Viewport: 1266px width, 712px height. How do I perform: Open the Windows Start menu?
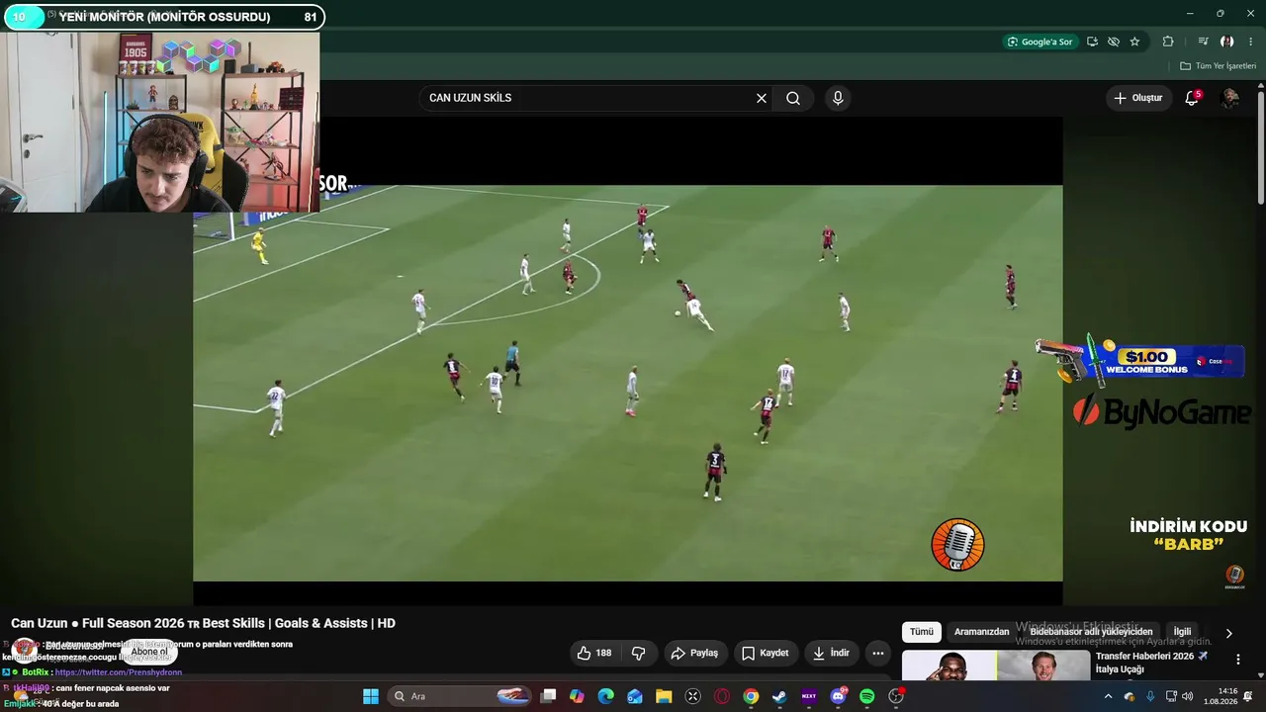tap(371, 696)
